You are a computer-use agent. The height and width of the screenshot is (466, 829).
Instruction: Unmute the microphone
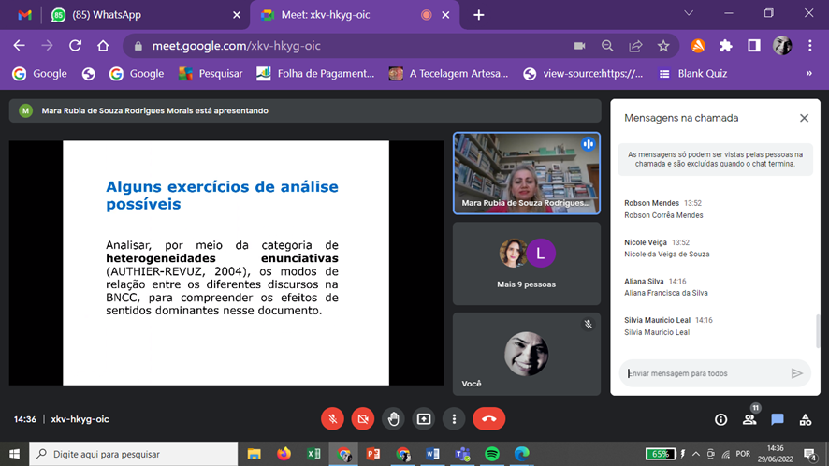point(332,419)
